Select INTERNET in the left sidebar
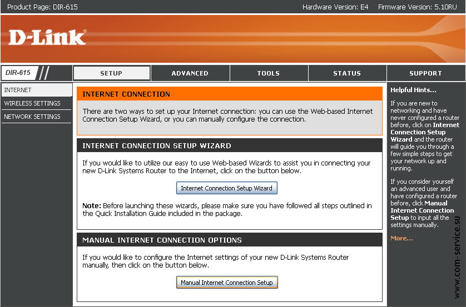 pos(37,90)
